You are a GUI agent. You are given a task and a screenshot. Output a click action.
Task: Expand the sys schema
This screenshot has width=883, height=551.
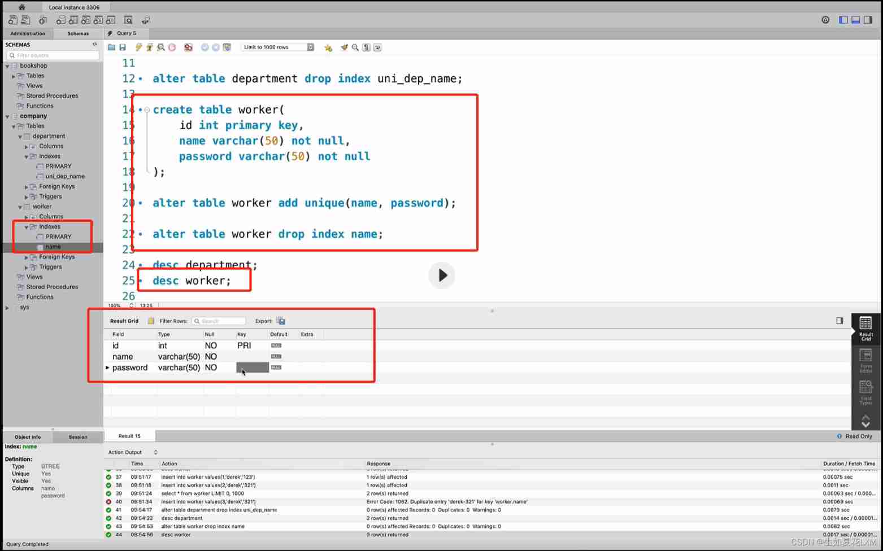(7, 308)
